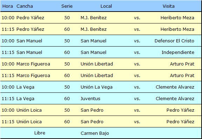
Task: Click Unión La Vega local team
Action: point(96,87)
